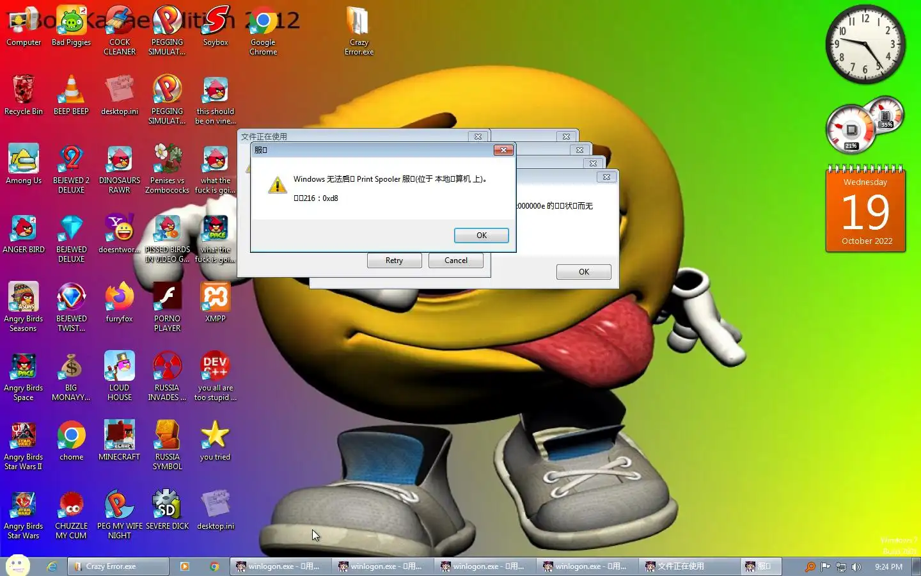Click the magnifier icon in the system tray
The image size is (921, 576).
point(810,566)
